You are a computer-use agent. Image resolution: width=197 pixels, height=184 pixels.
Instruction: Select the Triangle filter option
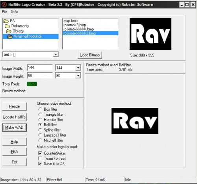click(x=40, y=115)
